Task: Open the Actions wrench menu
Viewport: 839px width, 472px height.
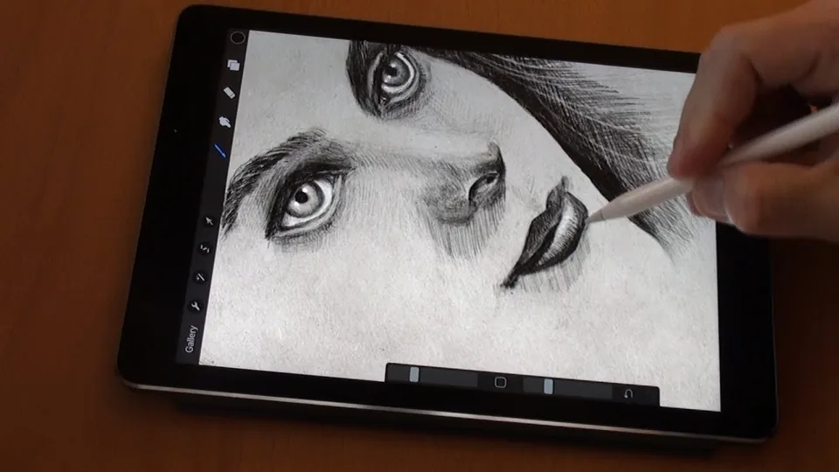Action: [195, 306]
